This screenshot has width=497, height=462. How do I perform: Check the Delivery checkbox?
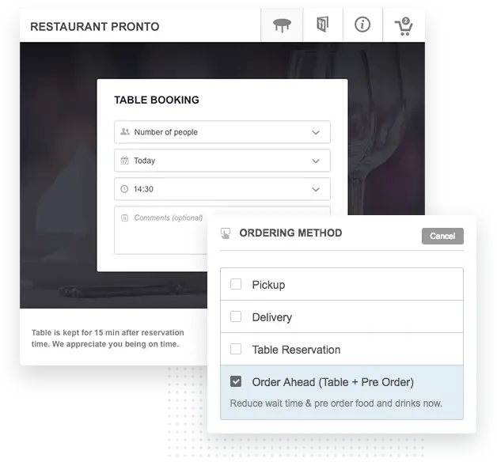tap(236, 316)
